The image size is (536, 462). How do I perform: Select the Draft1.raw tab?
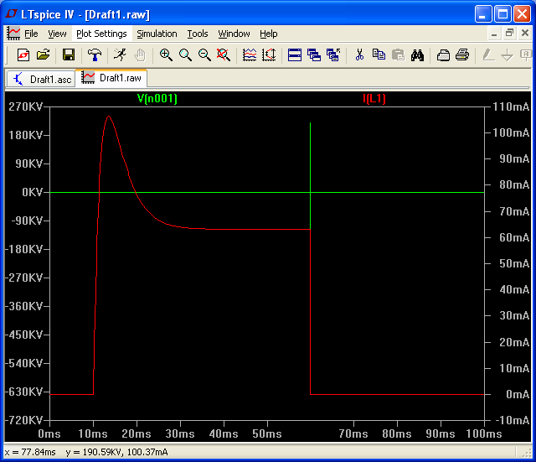click(x=111, y=78)
